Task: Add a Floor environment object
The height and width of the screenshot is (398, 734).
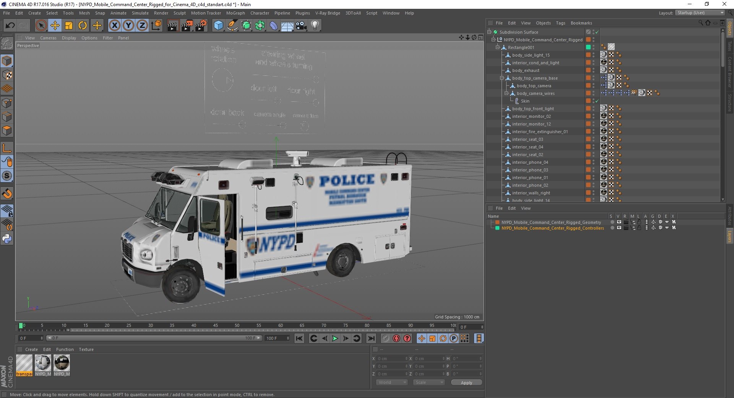Action: pyautogui.click(x=287, y=26)
